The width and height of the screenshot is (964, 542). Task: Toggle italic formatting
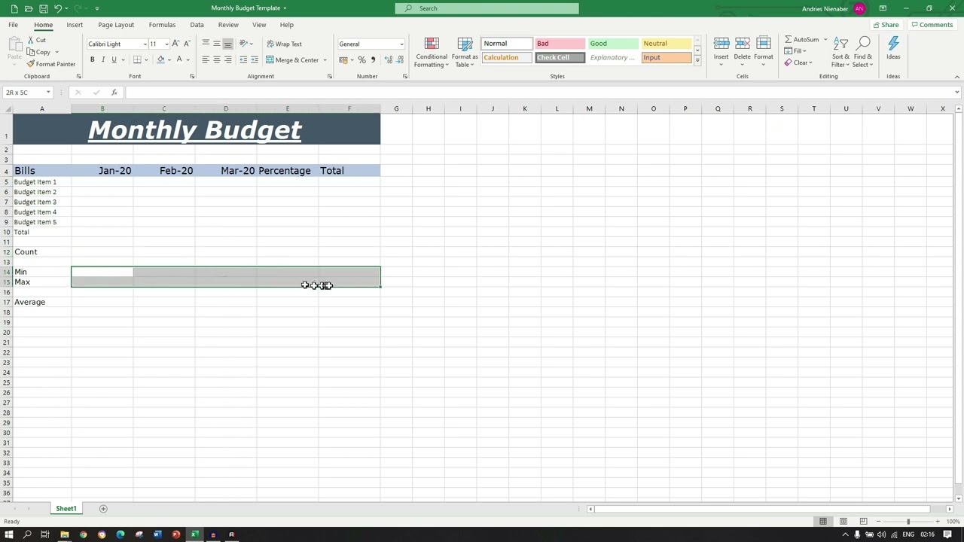tap(103, 59)
